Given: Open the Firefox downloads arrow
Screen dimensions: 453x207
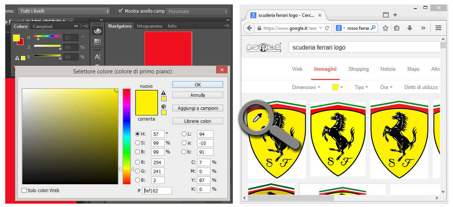Looking at the screenshot, I should tap(409, 28).
